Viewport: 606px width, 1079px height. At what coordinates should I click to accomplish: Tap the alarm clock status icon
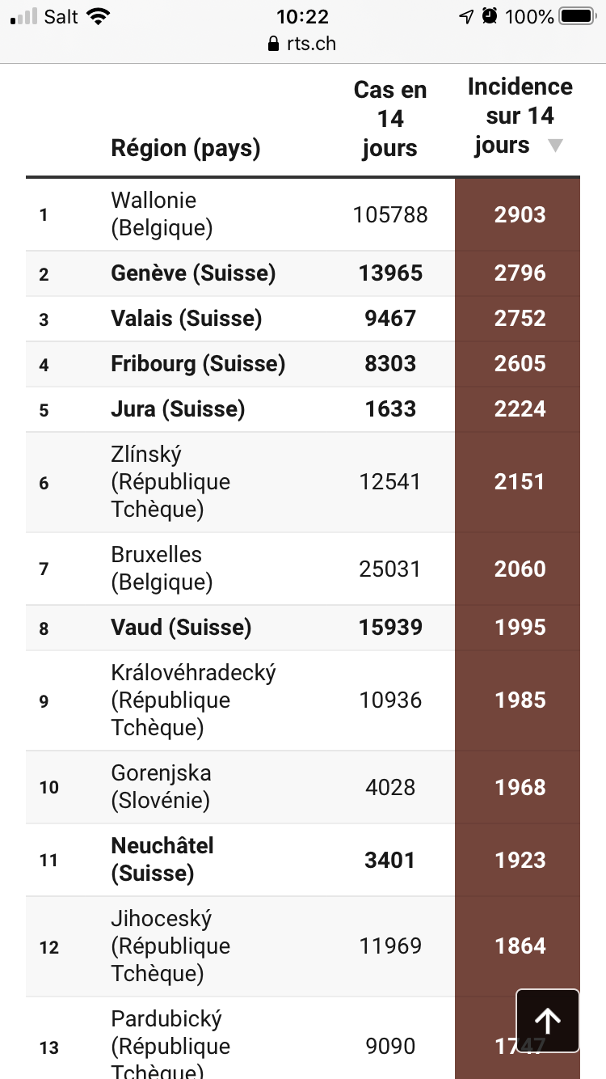coord(489,17)
